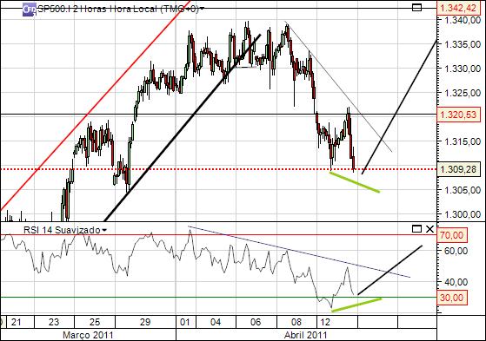Click date 04 on the time axis
The height and width of the screenshot is (341, 486).
[x=216, y=322]
